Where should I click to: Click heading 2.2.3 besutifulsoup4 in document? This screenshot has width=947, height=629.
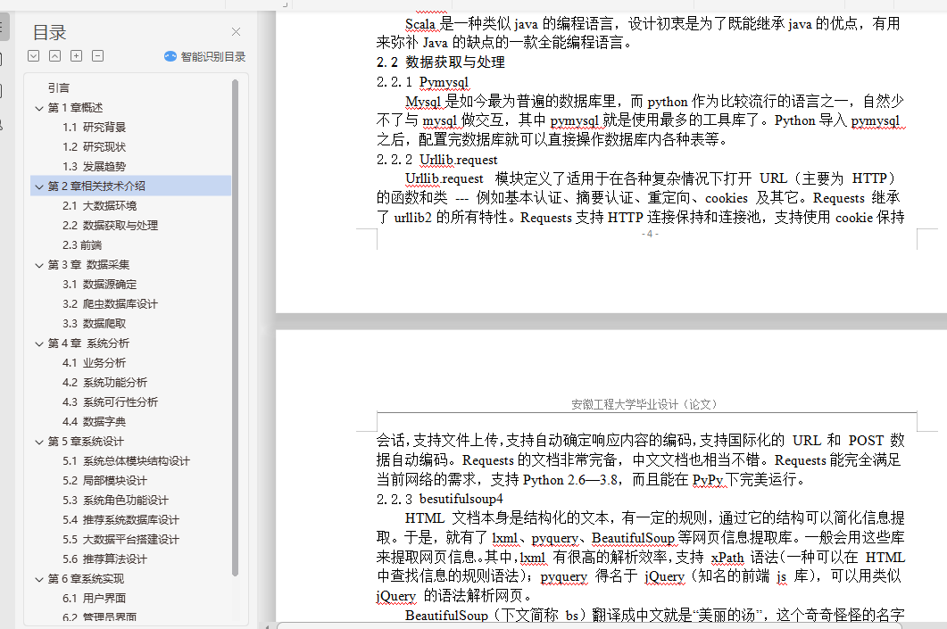click(440, 500)
